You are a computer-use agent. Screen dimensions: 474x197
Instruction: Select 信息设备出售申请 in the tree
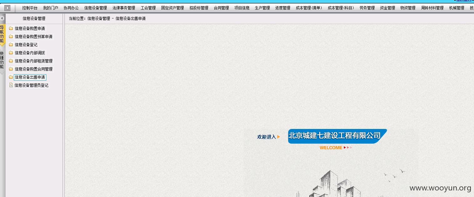[30, 77]
